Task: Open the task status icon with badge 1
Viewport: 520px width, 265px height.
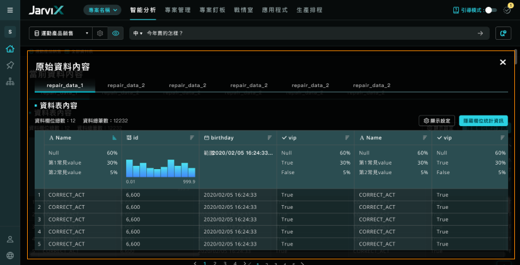Action: tap(507, 9)
